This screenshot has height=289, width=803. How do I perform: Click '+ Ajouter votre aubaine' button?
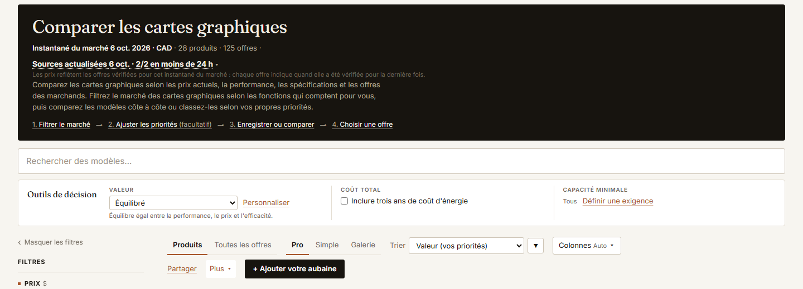point(294,269)
